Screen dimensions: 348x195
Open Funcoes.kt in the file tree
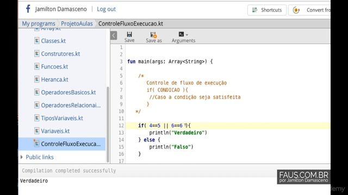54,67
